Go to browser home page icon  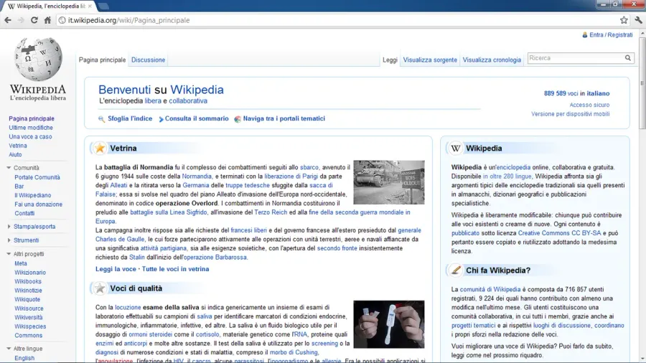click(x=47, y=20)
